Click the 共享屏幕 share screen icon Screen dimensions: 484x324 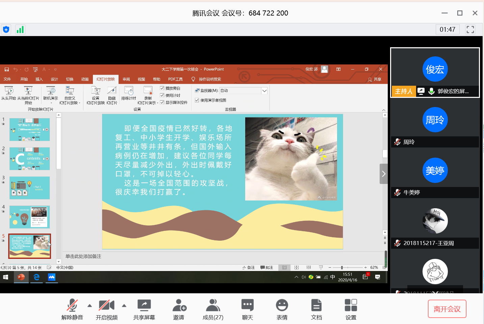pyautogui.click(x=144, y=305)
